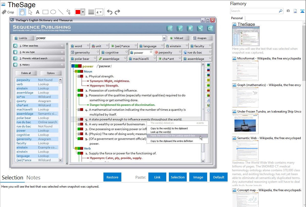Redo the last annotation

[x=117, y=12]
